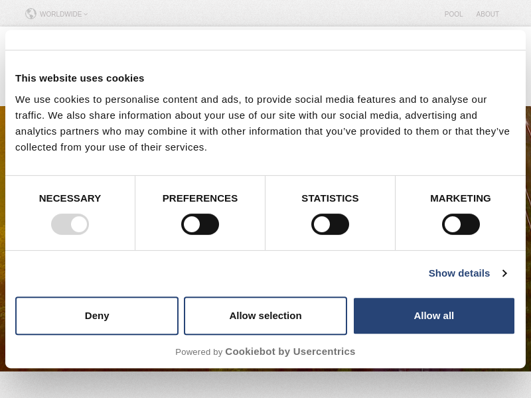531x398 pixels.
Task: Click the MARKETING category label
Action: click(461, 198)
